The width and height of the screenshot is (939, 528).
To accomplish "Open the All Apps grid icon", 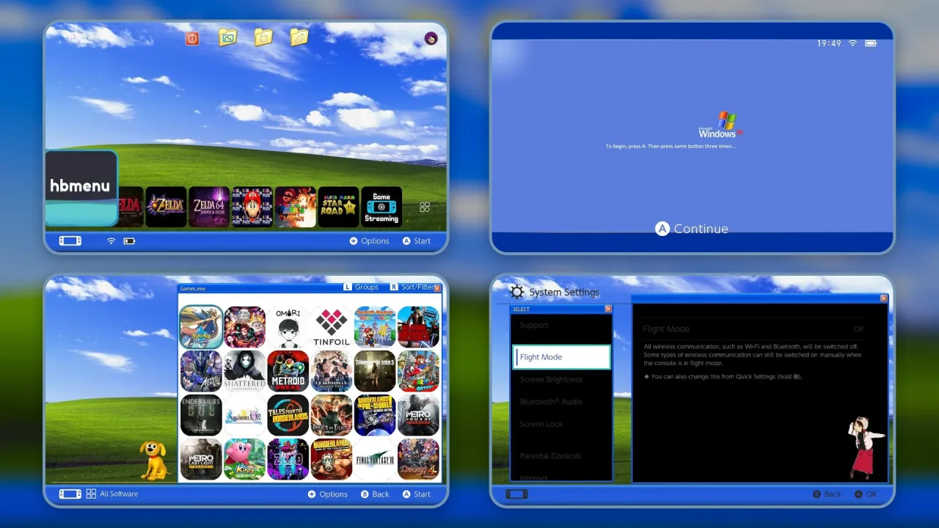I will coord(425,208).
